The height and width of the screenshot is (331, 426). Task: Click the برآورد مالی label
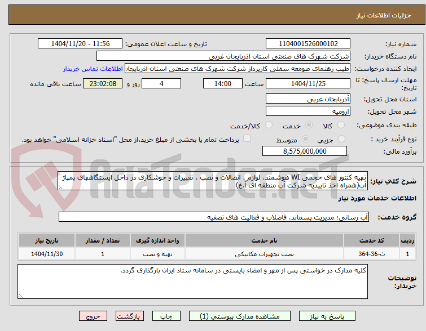[400, 151]
